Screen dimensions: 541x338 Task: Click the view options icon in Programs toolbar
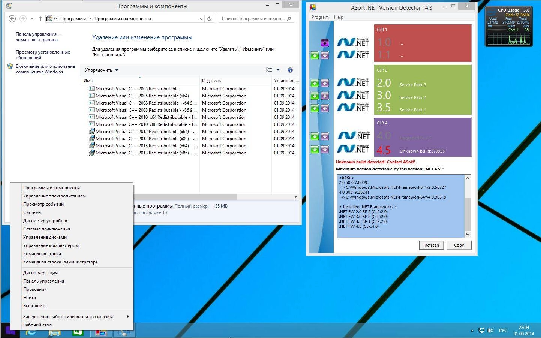(269, 70)
